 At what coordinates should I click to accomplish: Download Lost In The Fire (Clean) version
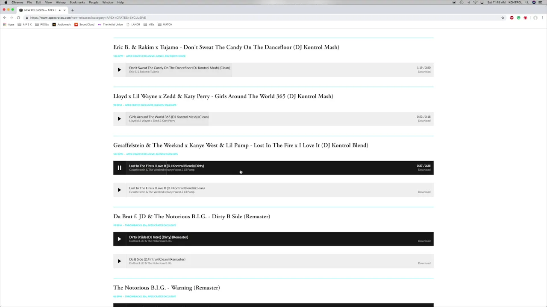[x=424, y=192]
